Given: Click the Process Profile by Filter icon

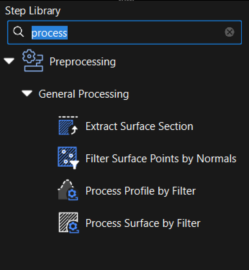Looking at the screenshot, I should coord(68,190).
